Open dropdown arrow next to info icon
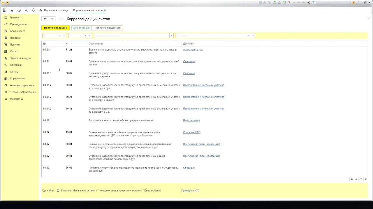373x209 pixels. tap(357, 3)
